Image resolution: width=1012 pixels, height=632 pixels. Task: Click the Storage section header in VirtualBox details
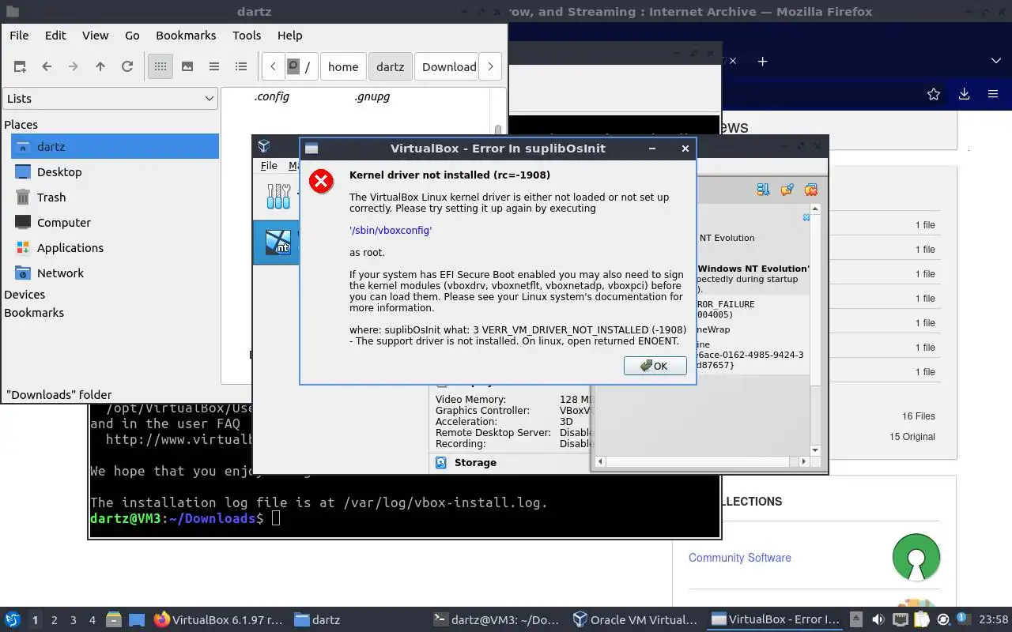(x=475, y=463)
